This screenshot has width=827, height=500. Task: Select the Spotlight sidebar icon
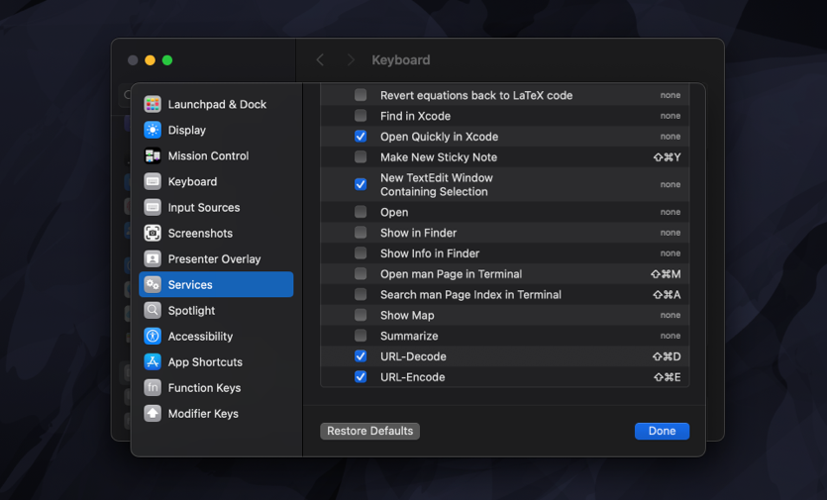(153, 310)
